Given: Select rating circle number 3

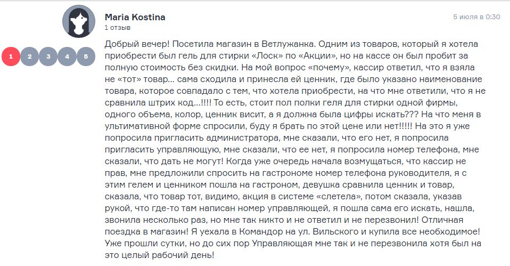Looking at the screenshot, I should click(48, 57).
